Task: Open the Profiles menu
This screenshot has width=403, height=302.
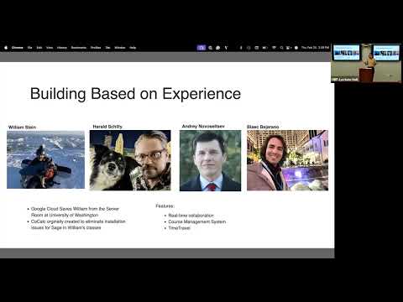Action: (96, 48)
